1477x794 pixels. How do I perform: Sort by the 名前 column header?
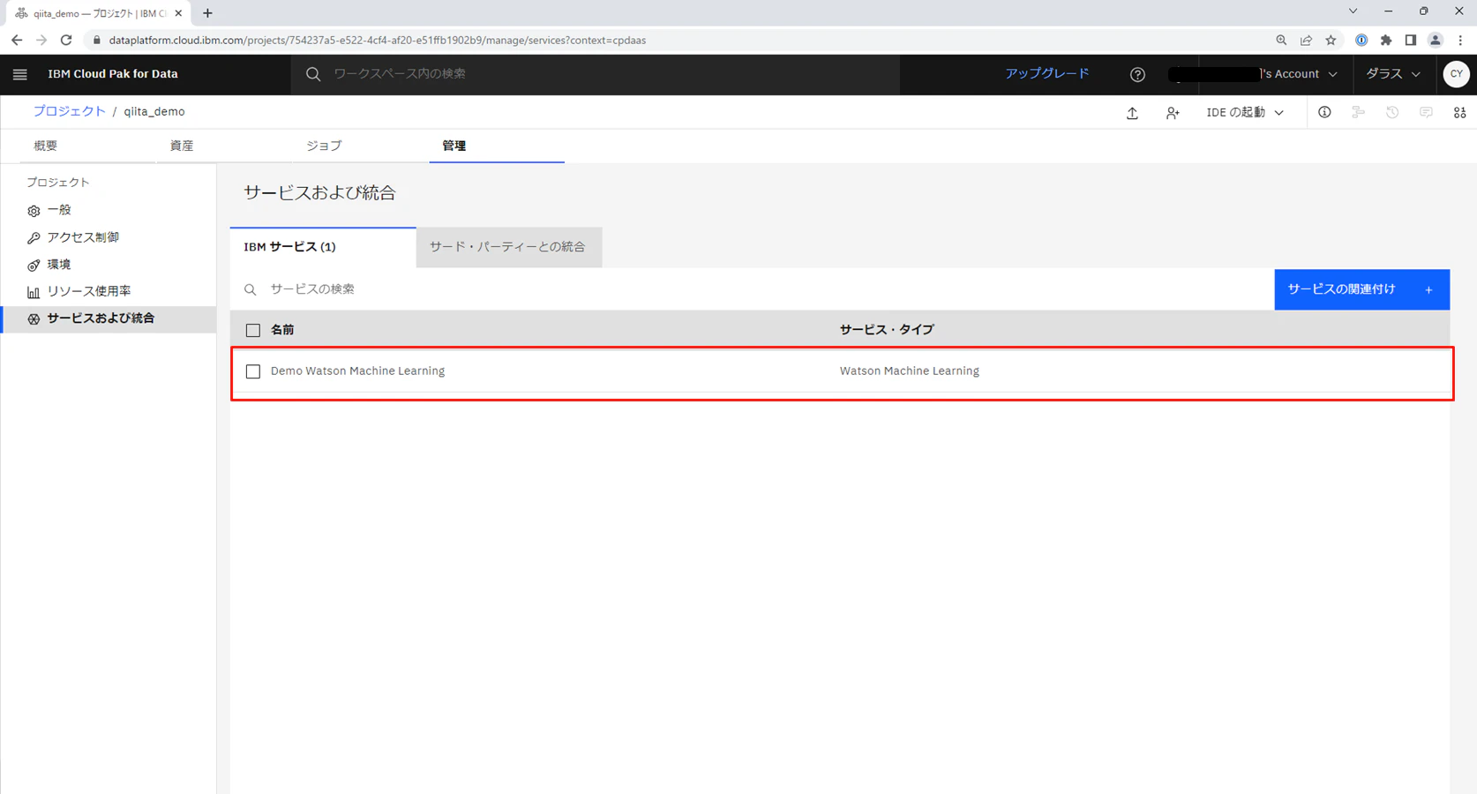point(282,330)
